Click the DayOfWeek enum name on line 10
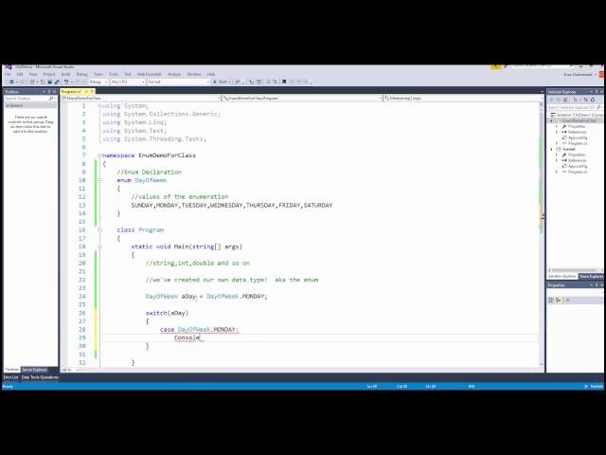Image resolution: width=606 pixels, height=455 pixels. pos(151,180)
